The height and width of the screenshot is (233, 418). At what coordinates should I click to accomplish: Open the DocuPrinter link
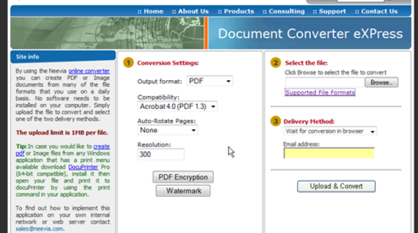tap(83, 167)
